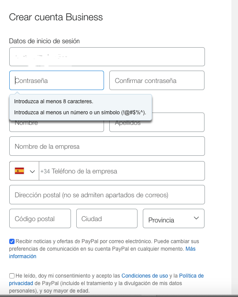
Task: Open the Condiciones de uso link
Action: [x=145, y=276]
